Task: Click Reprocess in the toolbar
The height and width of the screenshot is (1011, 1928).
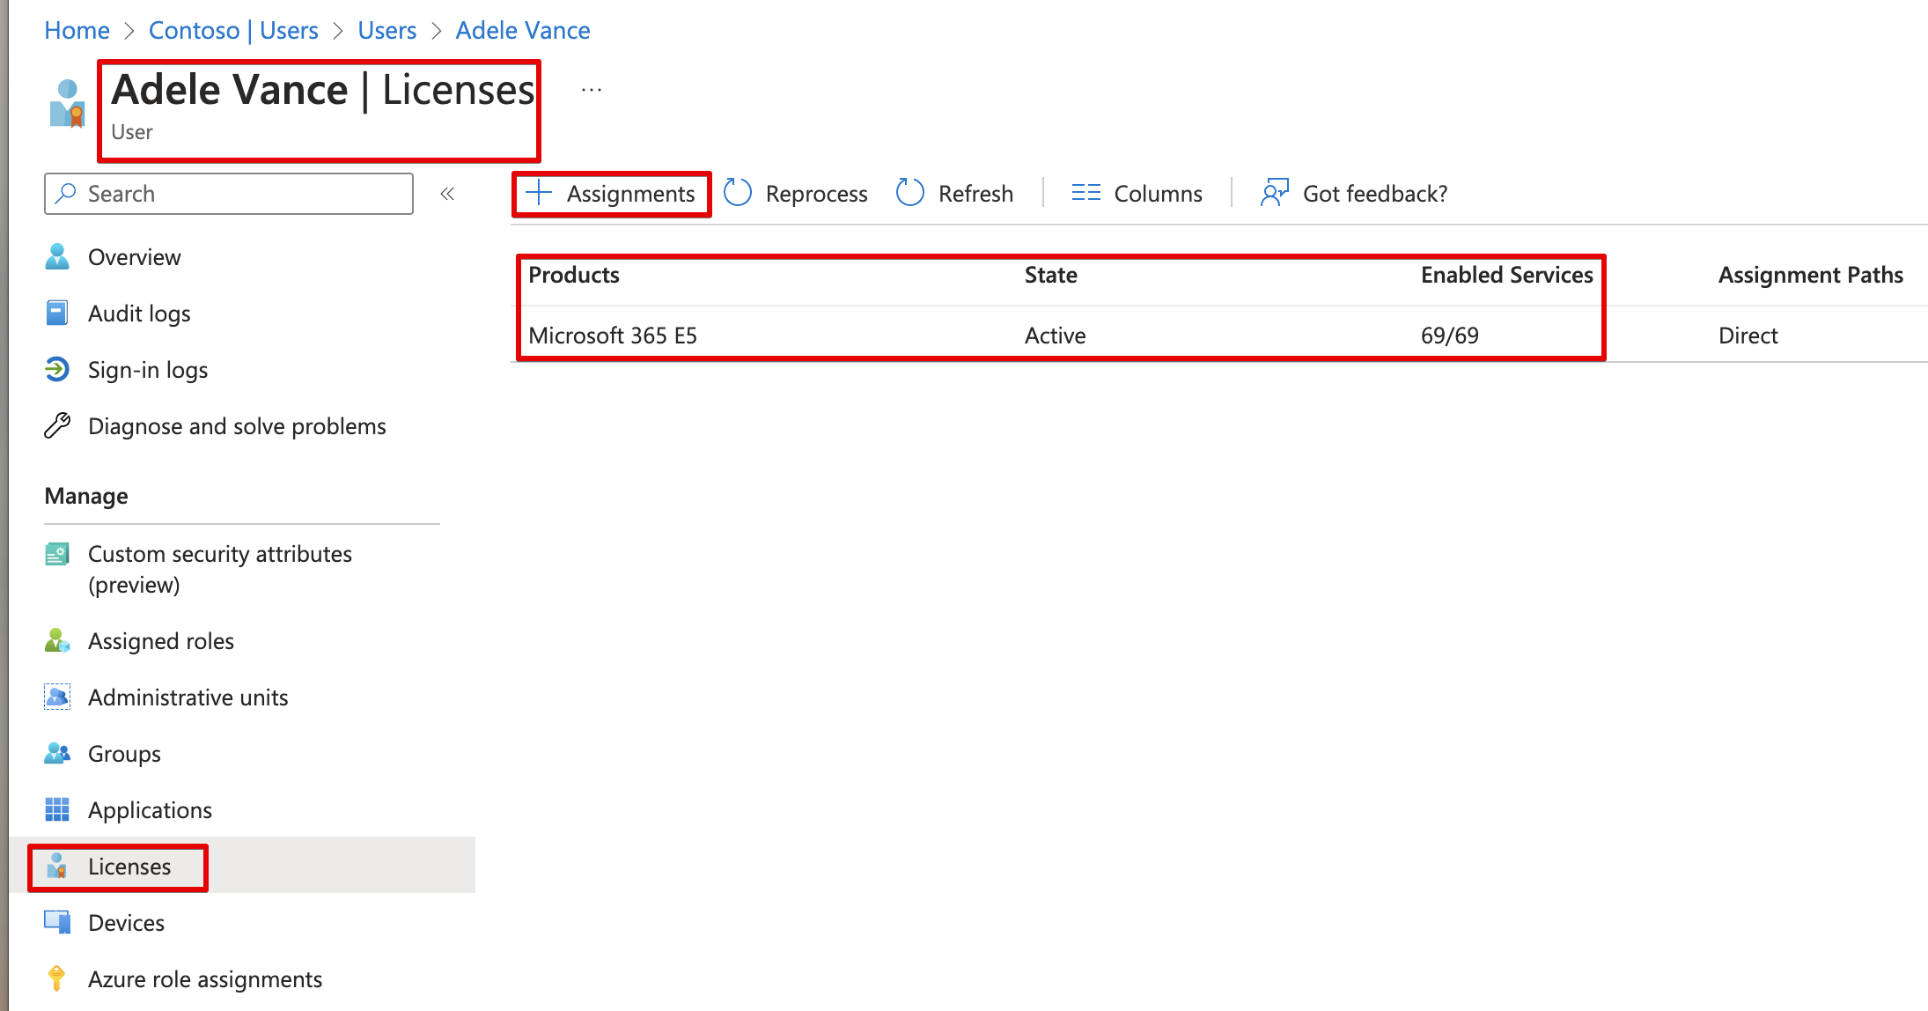Action: (x=796, y=194)
